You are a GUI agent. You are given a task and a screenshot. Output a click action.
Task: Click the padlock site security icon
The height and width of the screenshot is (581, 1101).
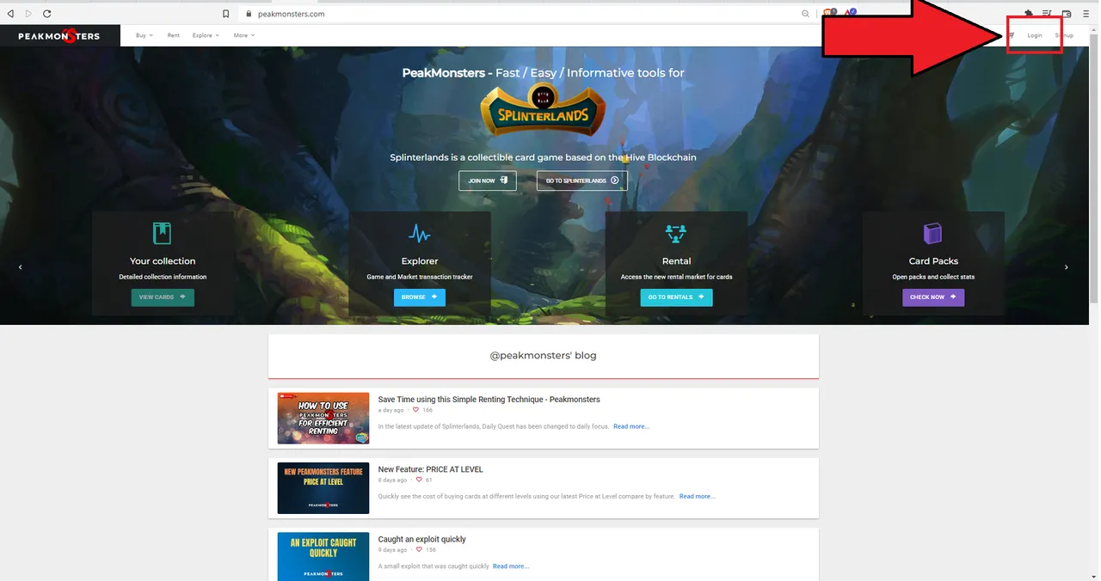pos(248,14)
